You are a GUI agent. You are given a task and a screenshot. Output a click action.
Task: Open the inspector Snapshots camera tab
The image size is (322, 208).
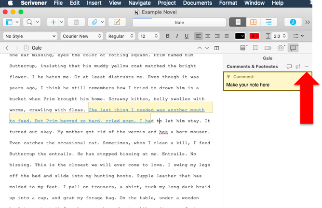(x=281, y=48)
